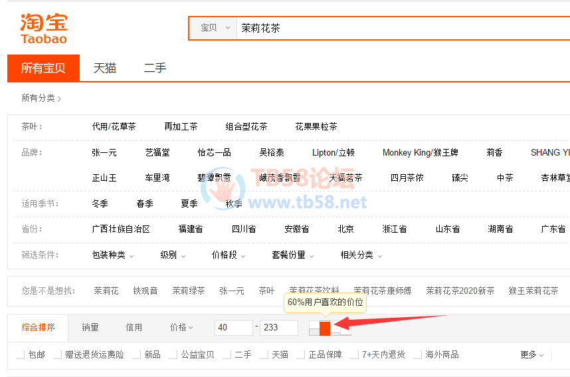Viewport: 570px width, 377px height.
Task: Open the 包装种类 filter dropdown
Action: 113,255
